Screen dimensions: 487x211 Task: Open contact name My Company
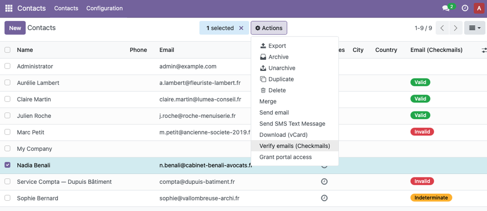point(35,149)
